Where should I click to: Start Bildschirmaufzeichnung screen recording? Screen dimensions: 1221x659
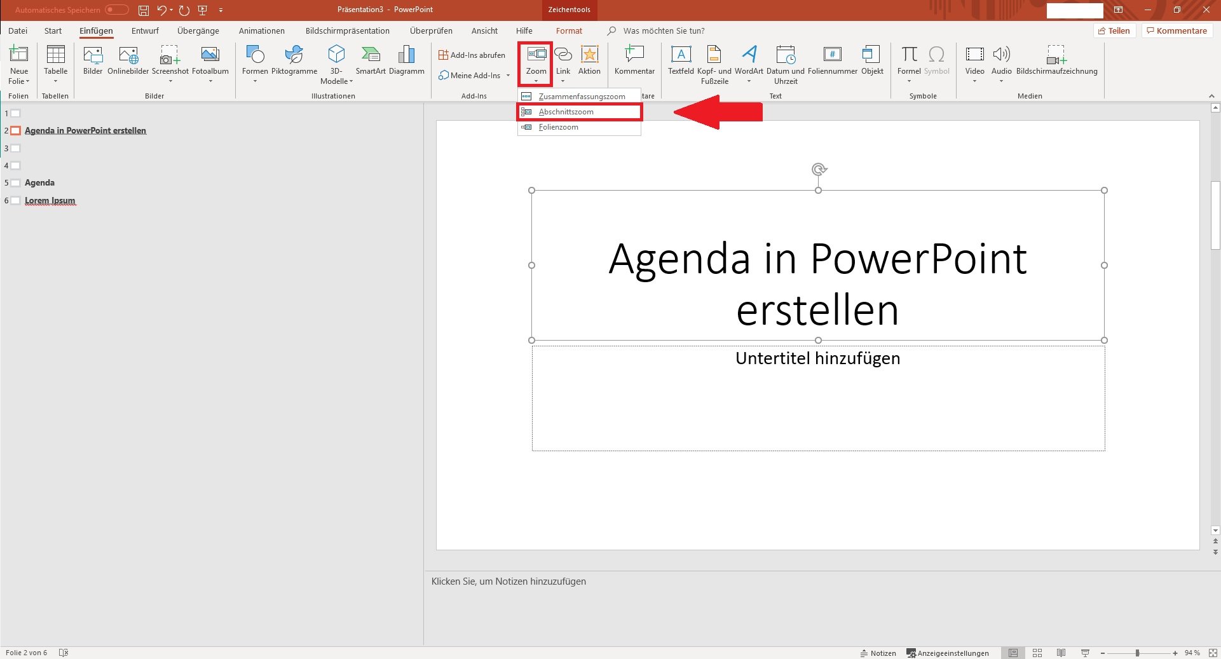coord(1056,60)
